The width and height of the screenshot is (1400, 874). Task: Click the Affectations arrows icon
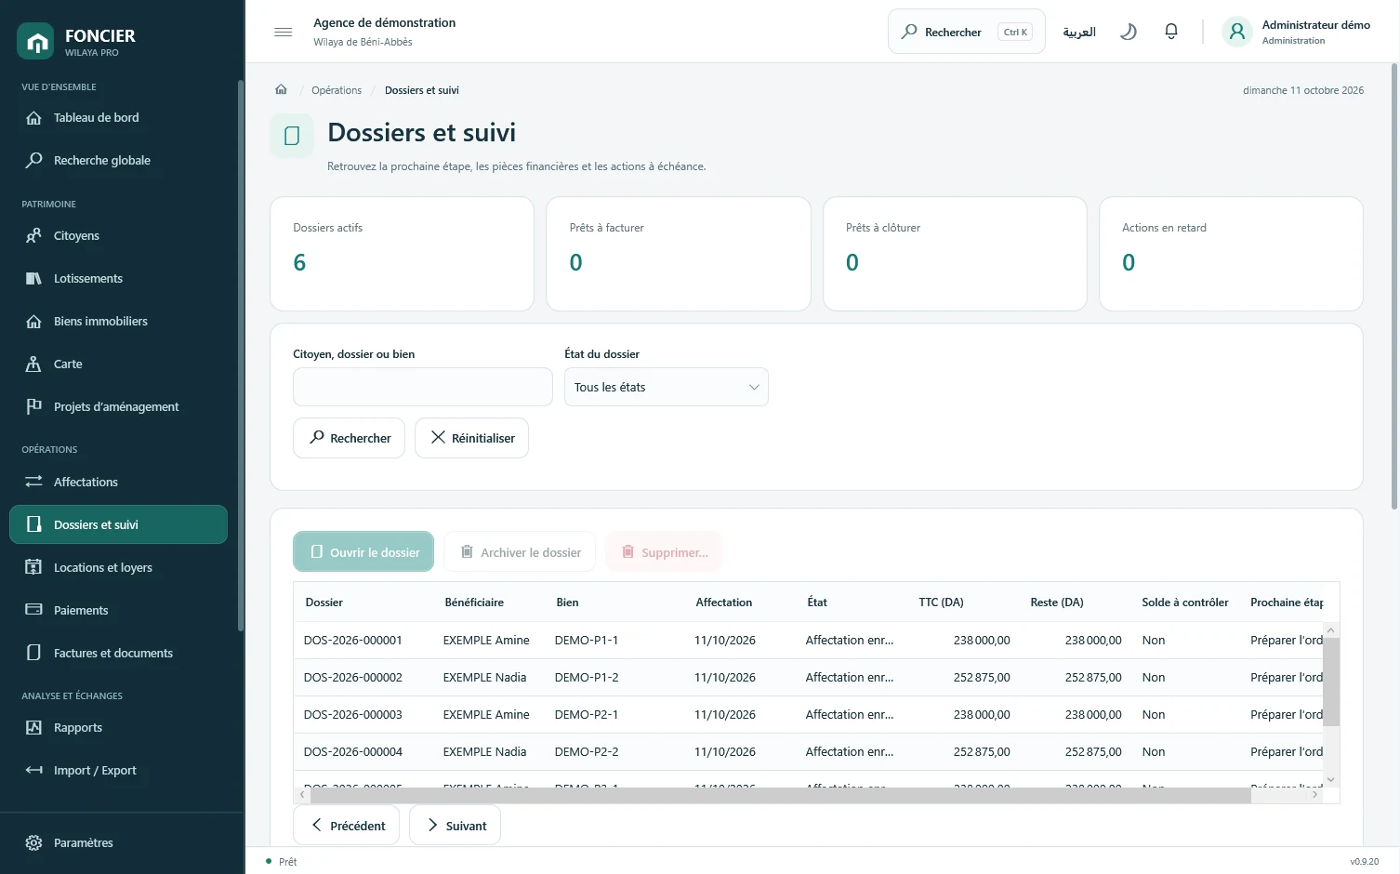33,482
